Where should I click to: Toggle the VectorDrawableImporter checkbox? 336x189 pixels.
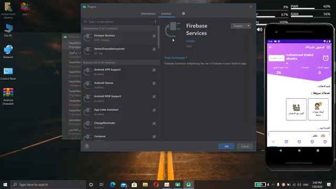point(154,49)
